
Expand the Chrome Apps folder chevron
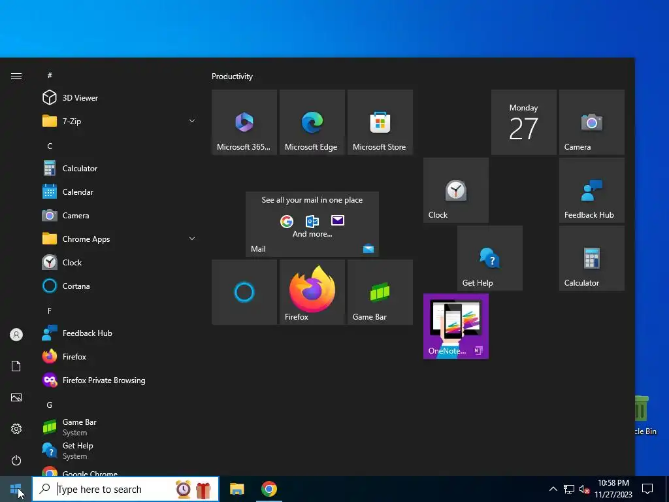pyautogui.click(x=192, y=239)
